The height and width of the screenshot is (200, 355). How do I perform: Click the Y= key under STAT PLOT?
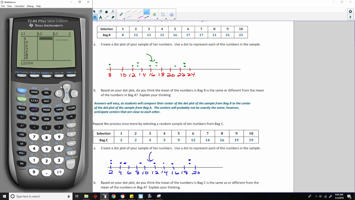[22, 76]
